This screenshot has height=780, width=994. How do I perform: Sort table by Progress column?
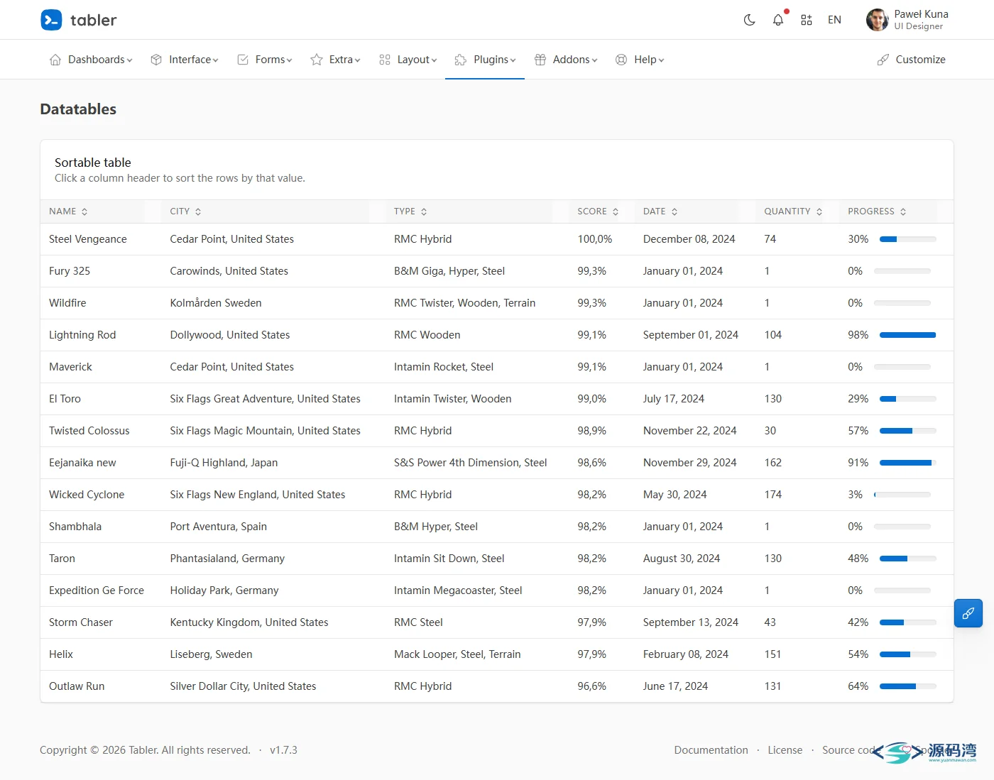[x=877, y=212]
